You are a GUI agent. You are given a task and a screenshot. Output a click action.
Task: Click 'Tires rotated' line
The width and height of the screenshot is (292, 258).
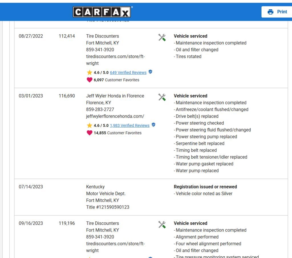(x=188, y=57)
